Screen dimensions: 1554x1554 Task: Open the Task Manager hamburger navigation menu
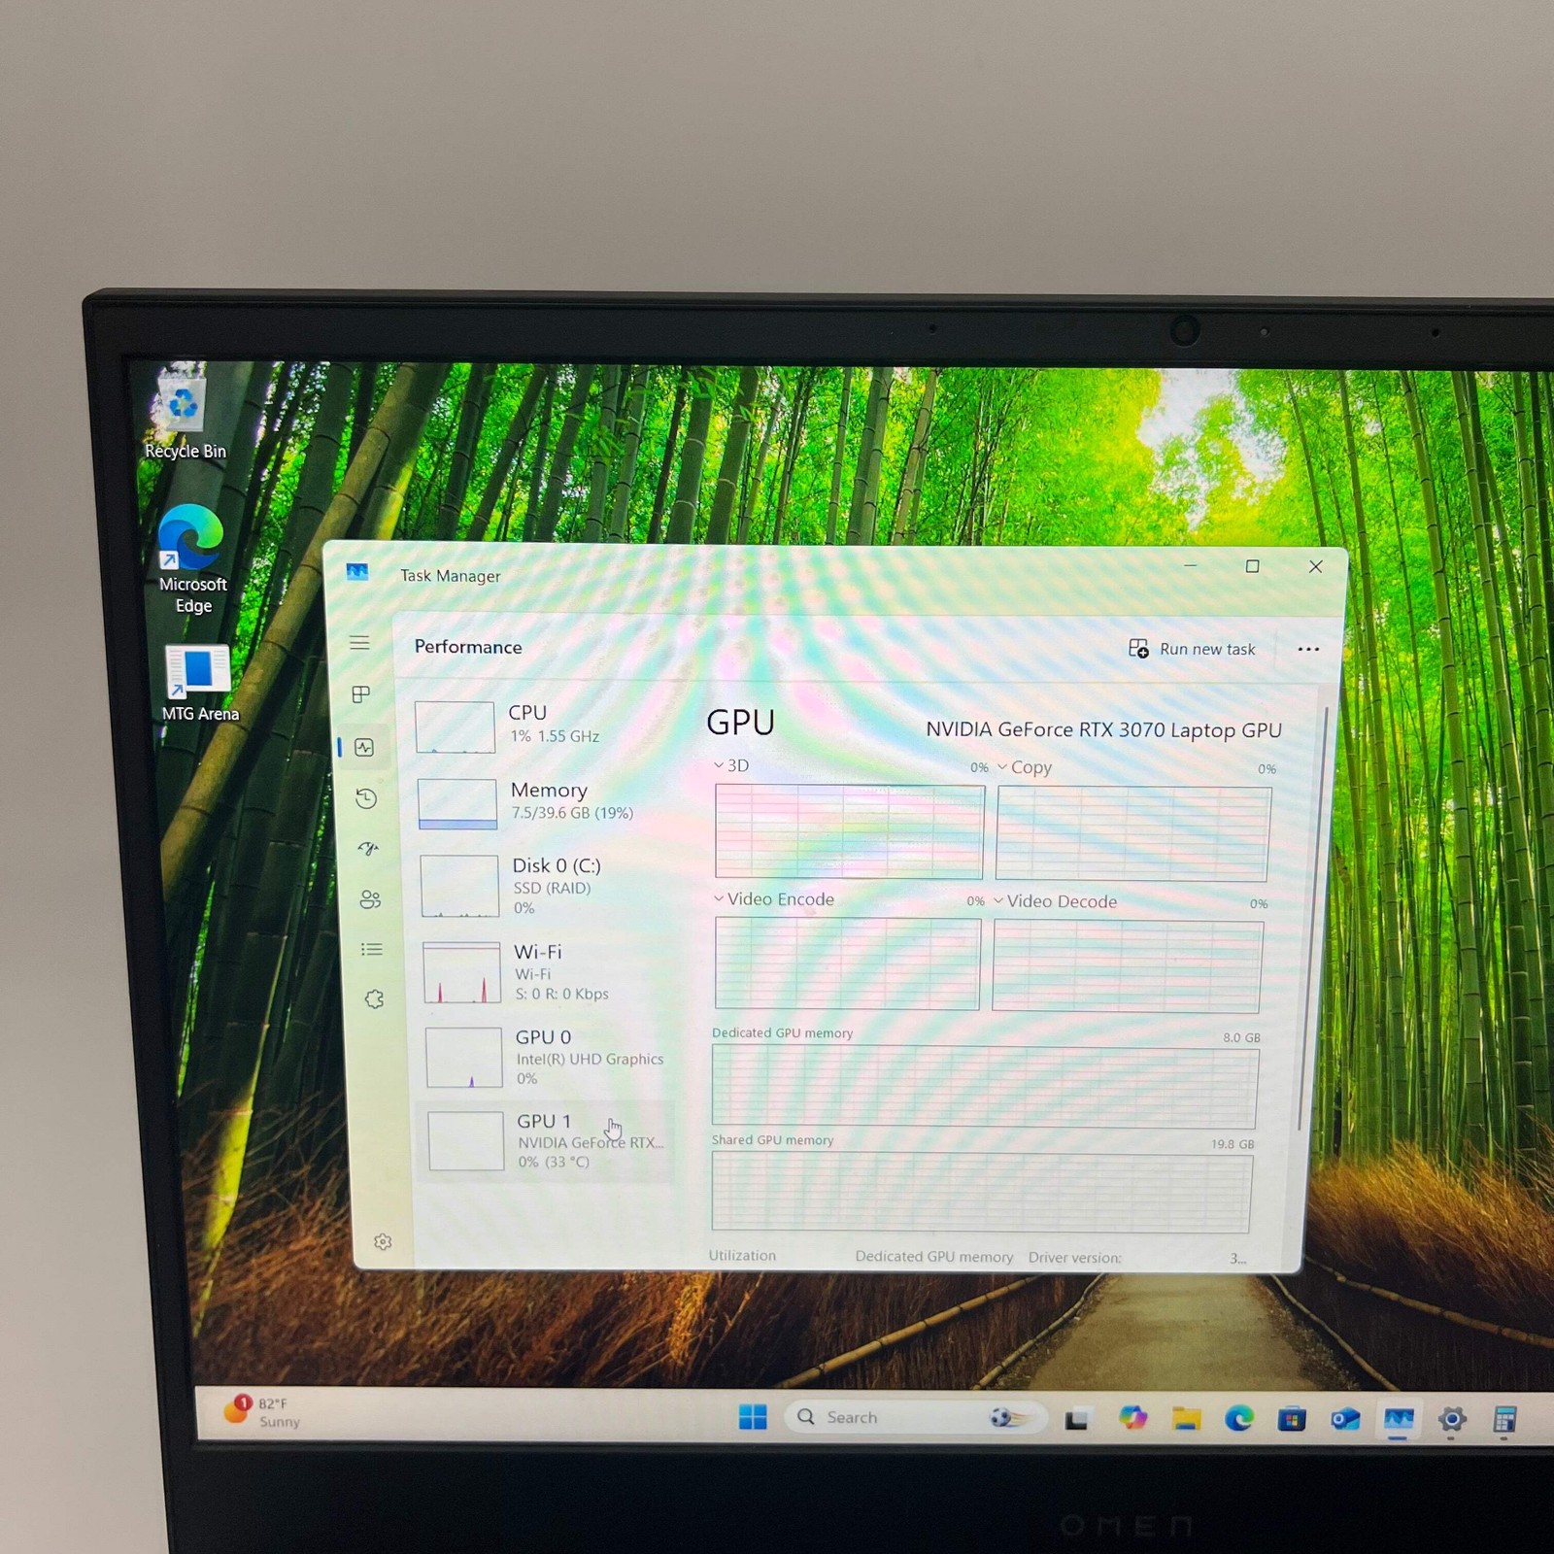[x=359, y=643]
